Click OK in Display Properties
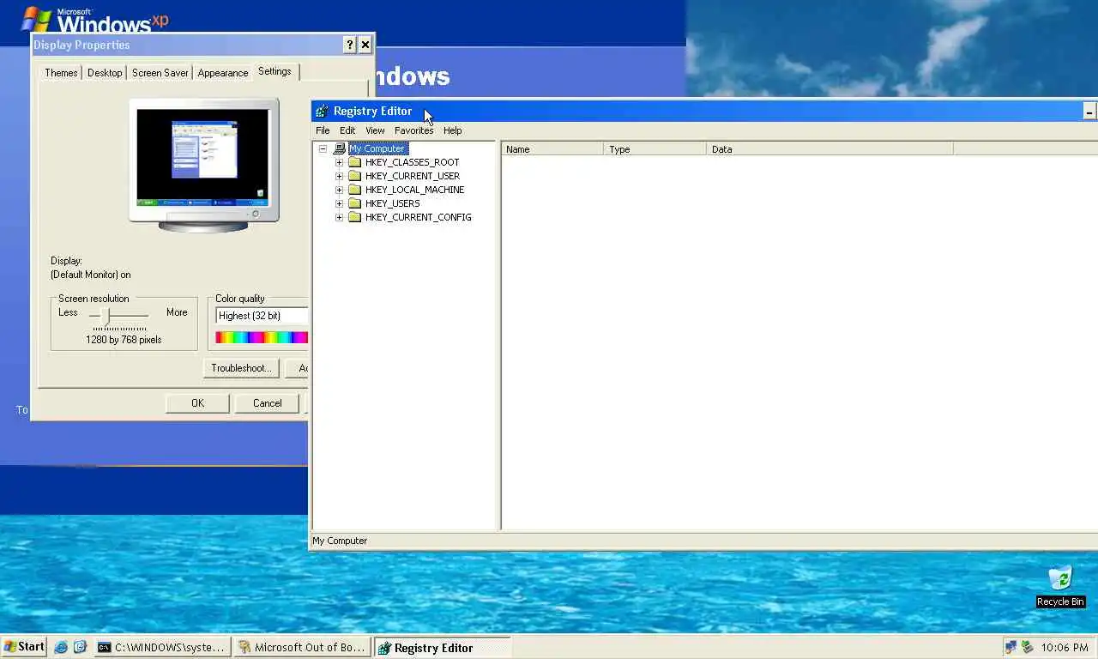 [x=197, y=403]
